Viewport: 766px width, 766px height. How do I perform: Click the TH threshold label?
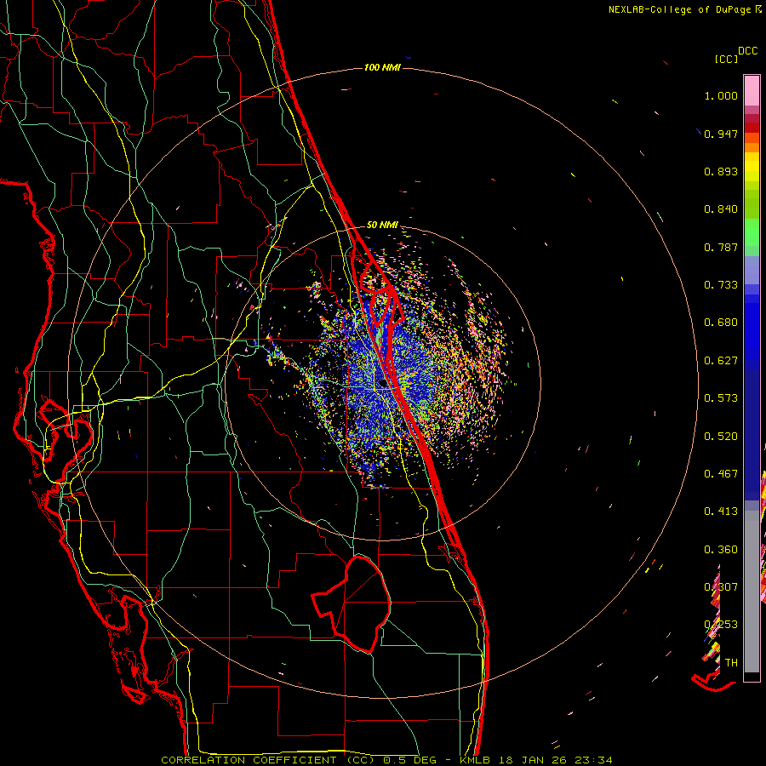tap(731, 663)
